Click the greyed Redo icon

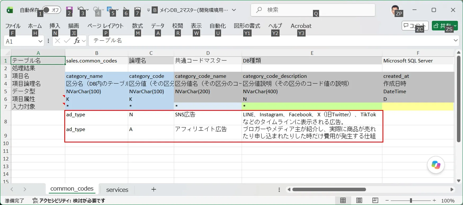(96, 10)
